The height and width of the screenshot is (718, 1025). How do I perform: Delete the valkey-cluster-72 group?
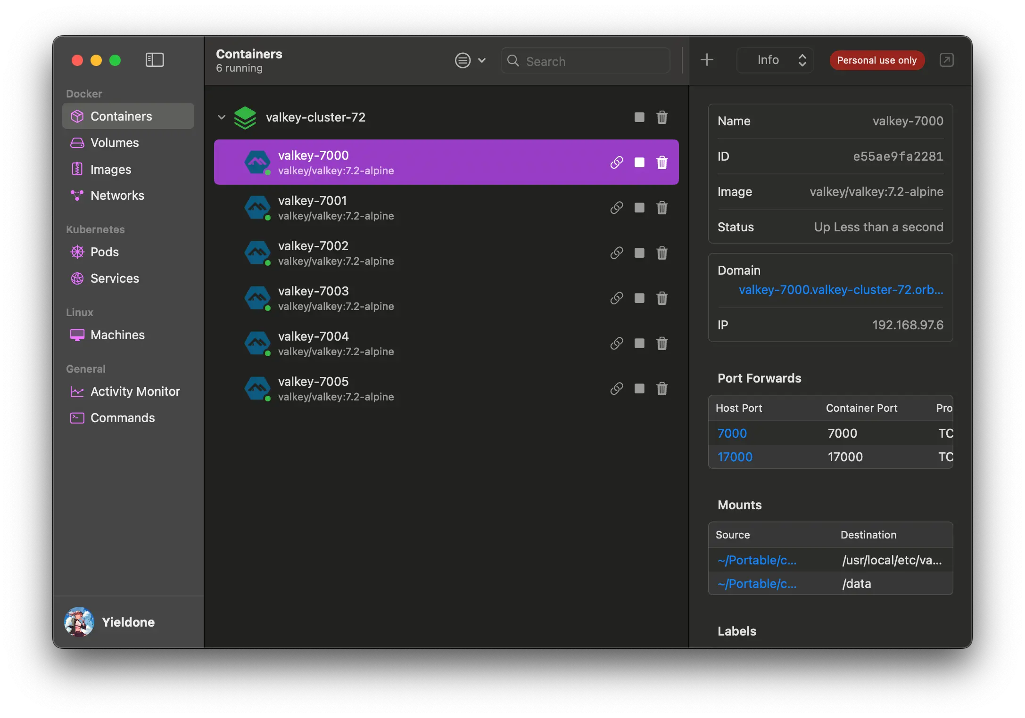point(662,117)
